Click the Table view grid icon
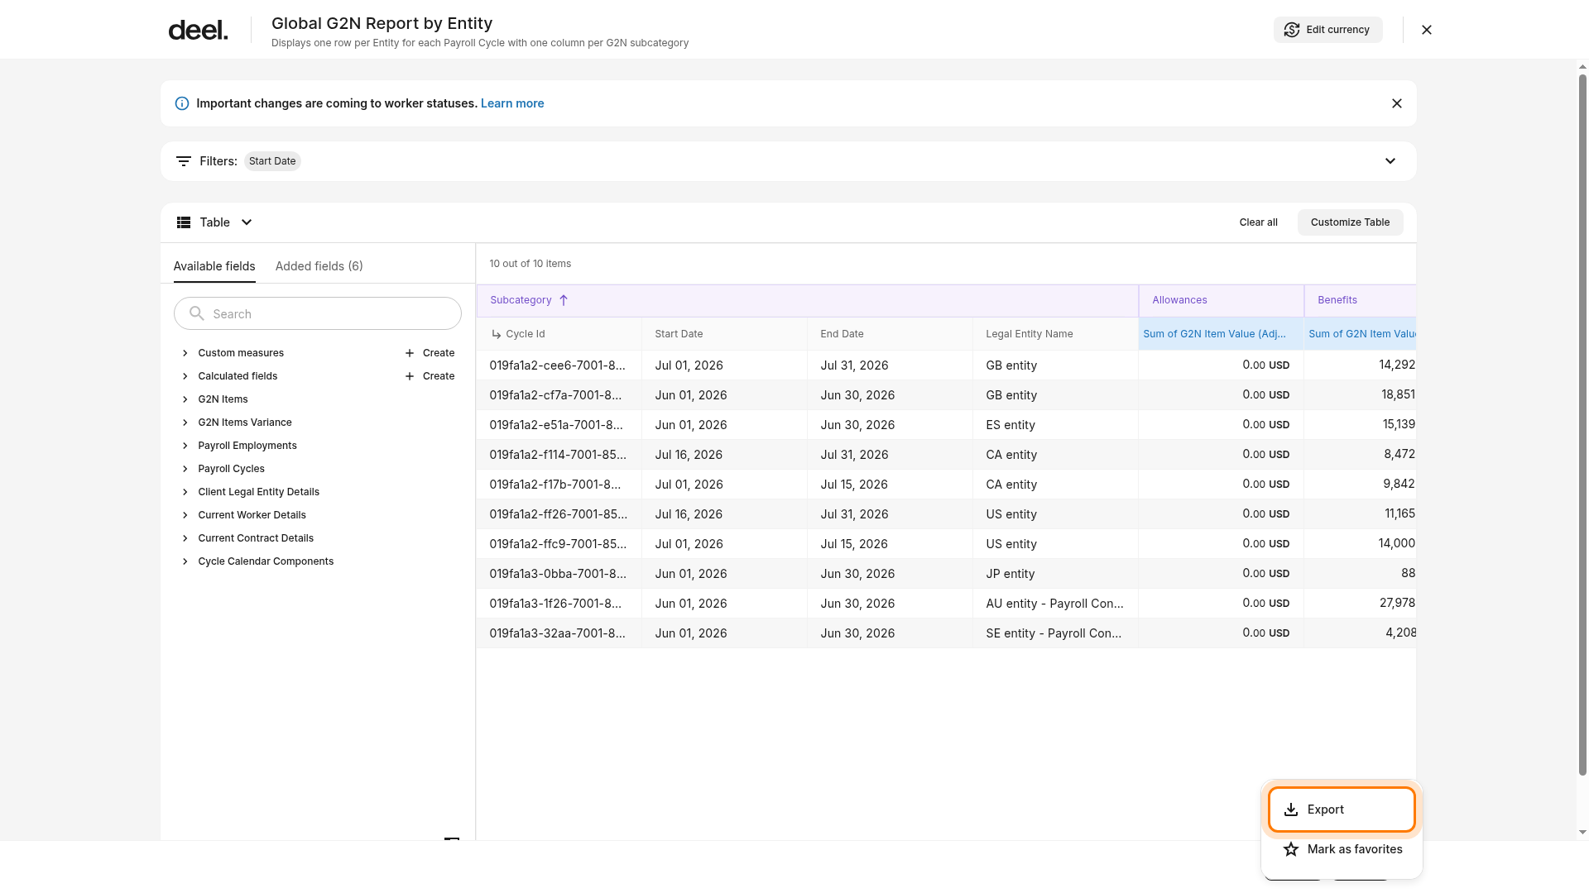The image size is (1589, 893). 184,222
